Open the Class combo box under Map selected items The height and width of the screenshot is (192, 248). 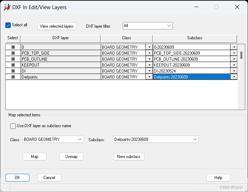(80, 139)
